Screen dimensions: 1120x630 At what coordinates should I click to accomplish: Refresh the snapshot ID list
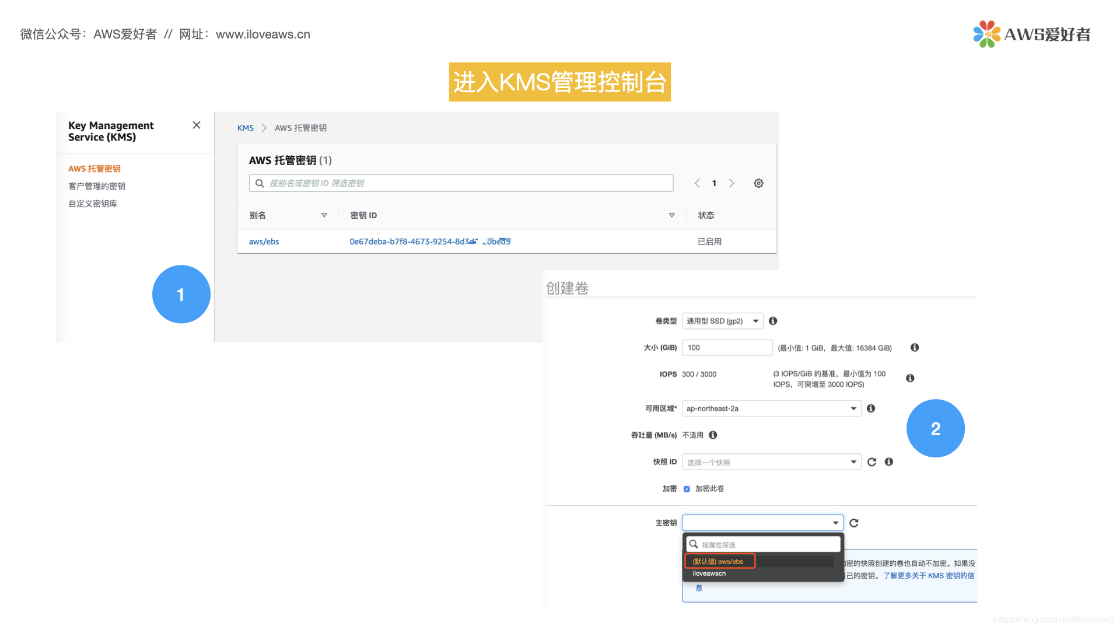(871, 462)
